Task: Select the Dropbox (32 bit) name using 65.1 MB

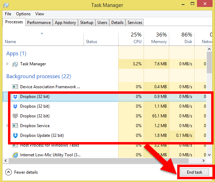Action: tap(35, 116)
